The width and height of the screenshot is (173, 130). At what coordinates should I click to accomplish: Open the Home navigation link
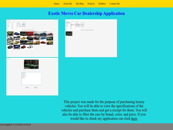coord(56,4)
